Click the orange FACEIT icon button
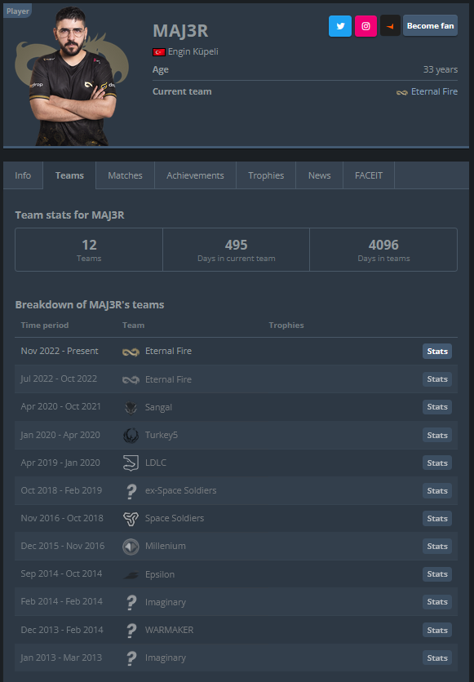Screen dimensions: 474x682 [x=390, y=26]
